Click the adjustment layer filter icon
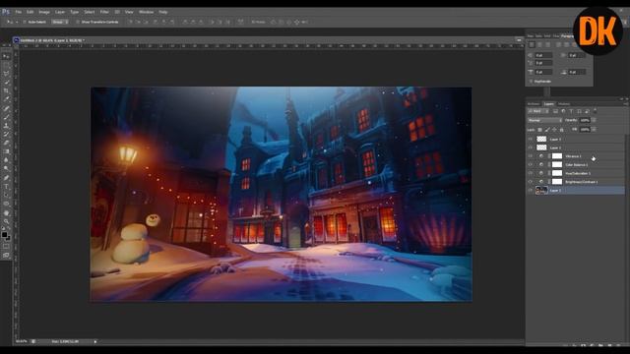Image resolution: width=630 pixels, height=354 pixels. (563, 111)
